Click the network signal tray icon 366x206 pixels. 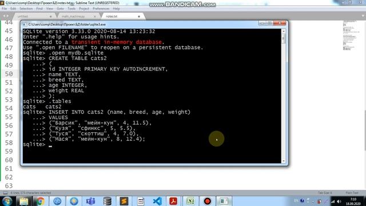coord(333,201)
